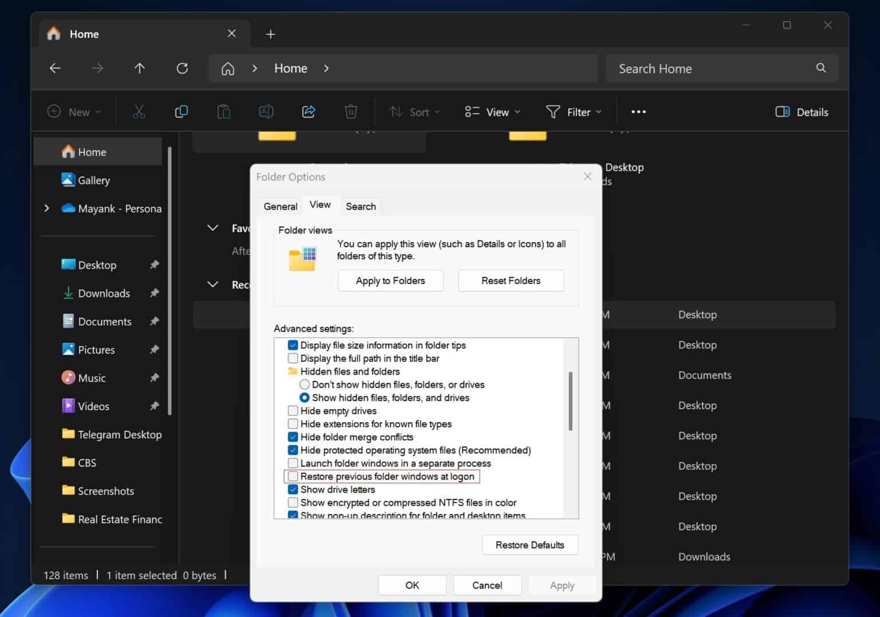Check Restore previous folder windows at logon

[293, 476]
